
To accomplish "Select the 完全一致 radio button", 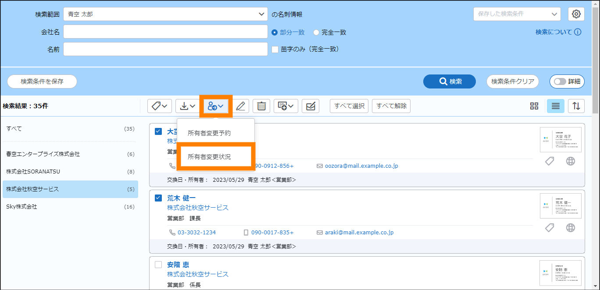I will [x=316, y=32].
